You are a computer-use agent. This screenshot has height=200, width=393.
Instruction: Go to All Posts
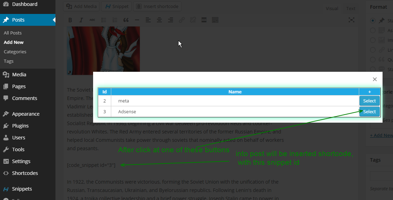tap(13, 33)
